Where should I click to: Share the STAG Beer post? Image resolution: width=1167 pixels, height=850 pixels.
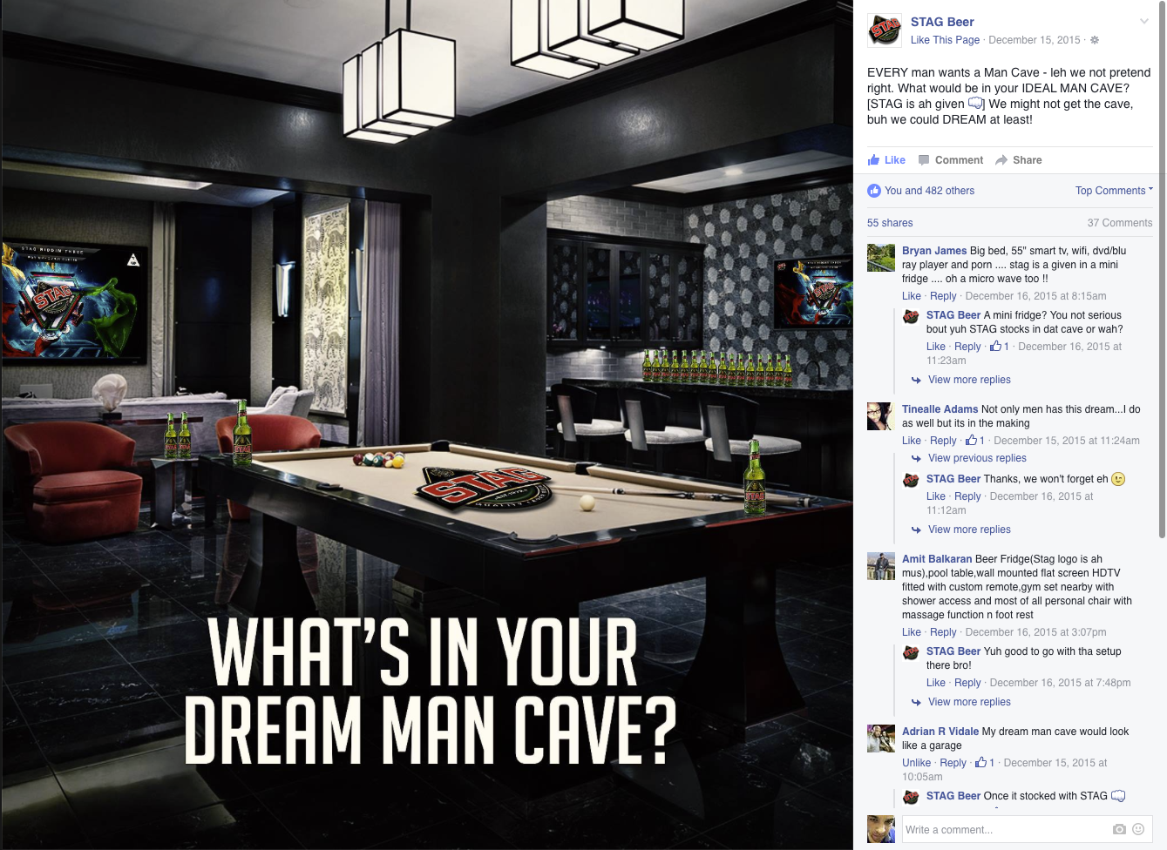[1019, 160]
